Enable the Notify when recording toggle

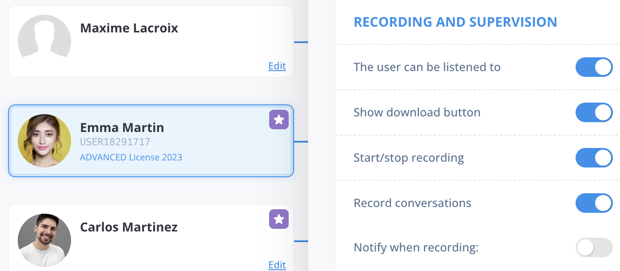(x=594, y=247)
